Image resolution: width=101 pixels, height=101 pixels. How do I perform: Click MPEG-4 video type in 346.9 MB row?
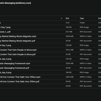[x=86, y=77]
